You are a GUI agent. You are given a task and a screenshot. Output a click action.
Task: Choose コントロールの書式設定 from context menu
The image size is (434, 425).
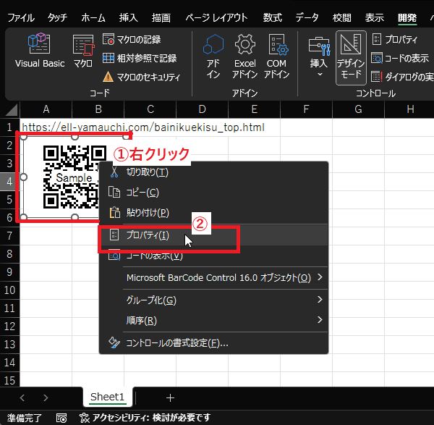[x=176, y=342]
